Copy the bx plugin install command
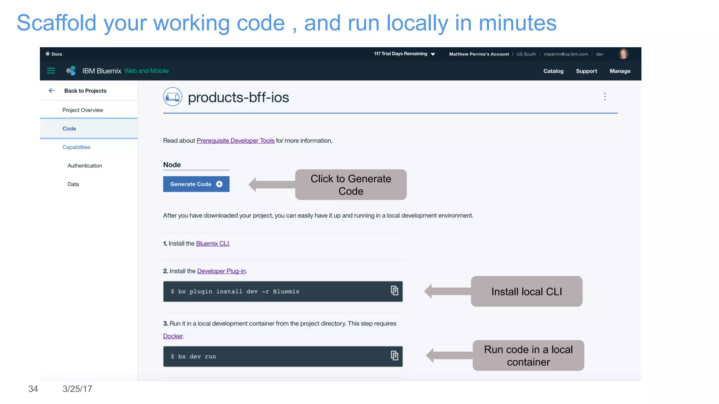 [x=394, y=291]
